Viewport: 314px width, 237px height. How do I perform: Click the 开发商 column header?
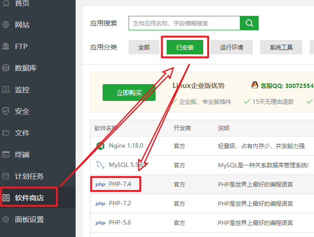[182, 128]
